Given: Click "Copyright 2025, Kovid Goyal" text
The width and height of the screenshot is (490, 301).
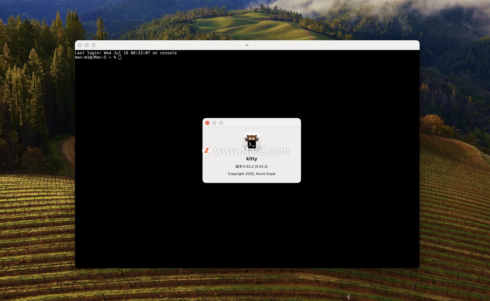Looking at the screenshot, I should tap(252, 174).
